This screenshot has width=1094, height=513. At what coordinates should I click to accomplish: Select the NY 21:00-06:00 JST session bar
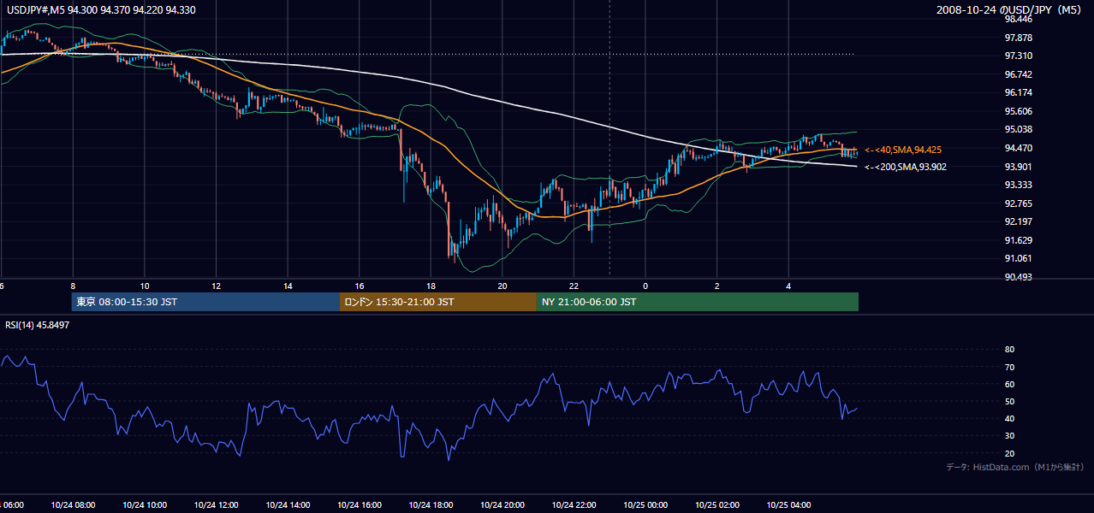pos(698,302)
